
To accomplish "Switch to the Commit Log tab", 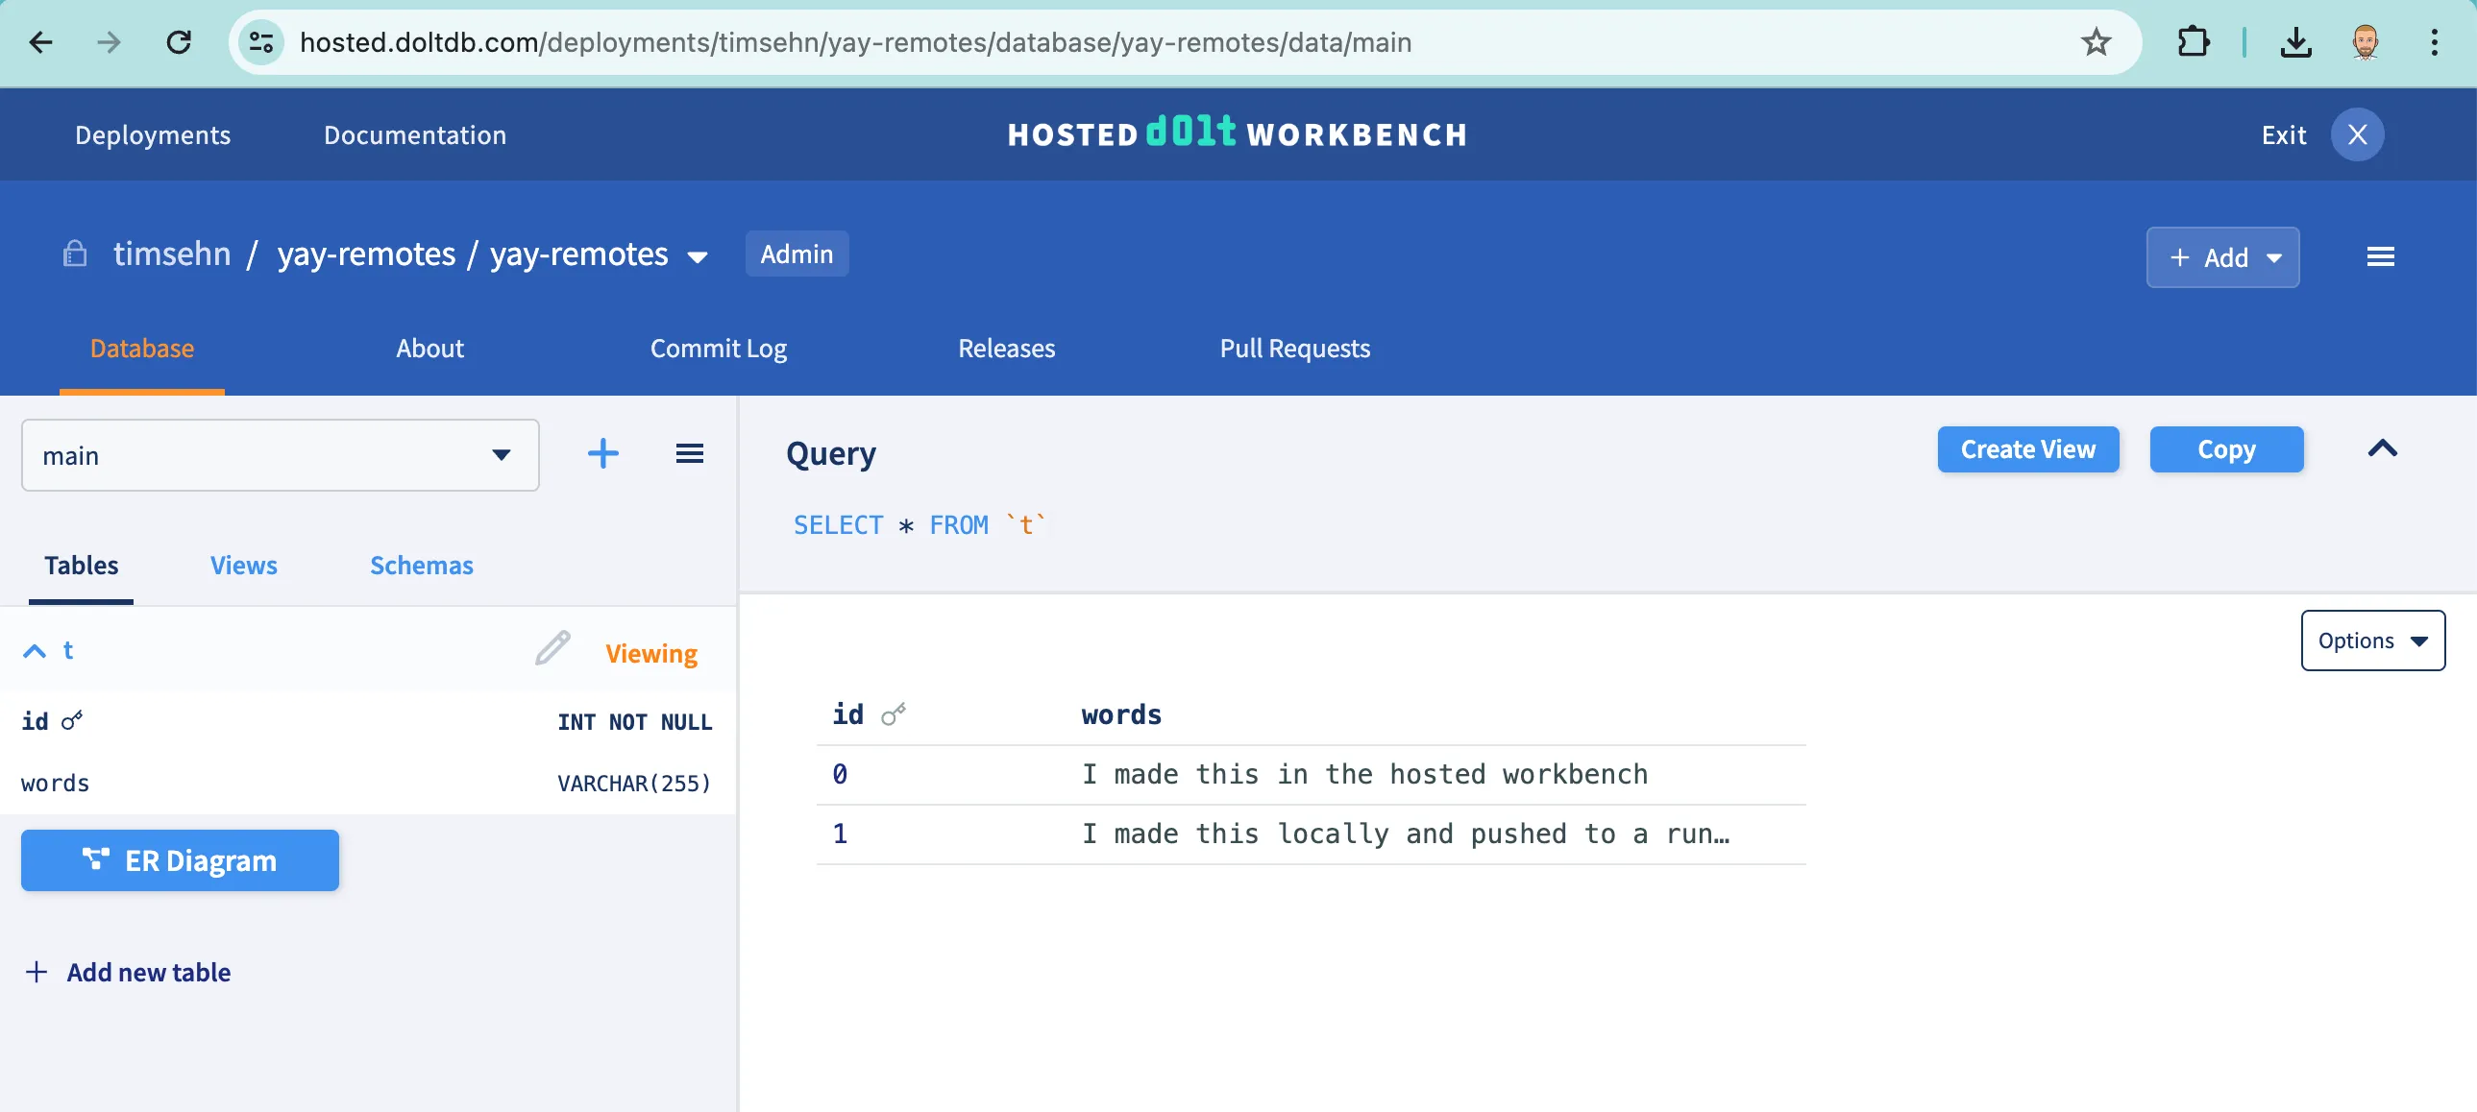I will click(x=719, y=348).
